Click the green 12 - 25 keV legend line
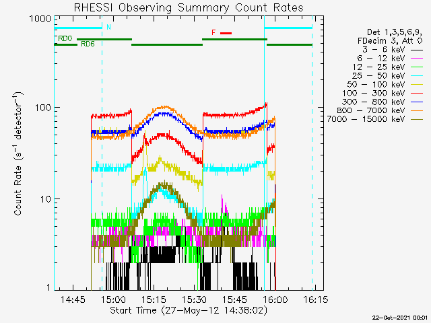This screenshot has width=431, height=323. click(417, 67)
